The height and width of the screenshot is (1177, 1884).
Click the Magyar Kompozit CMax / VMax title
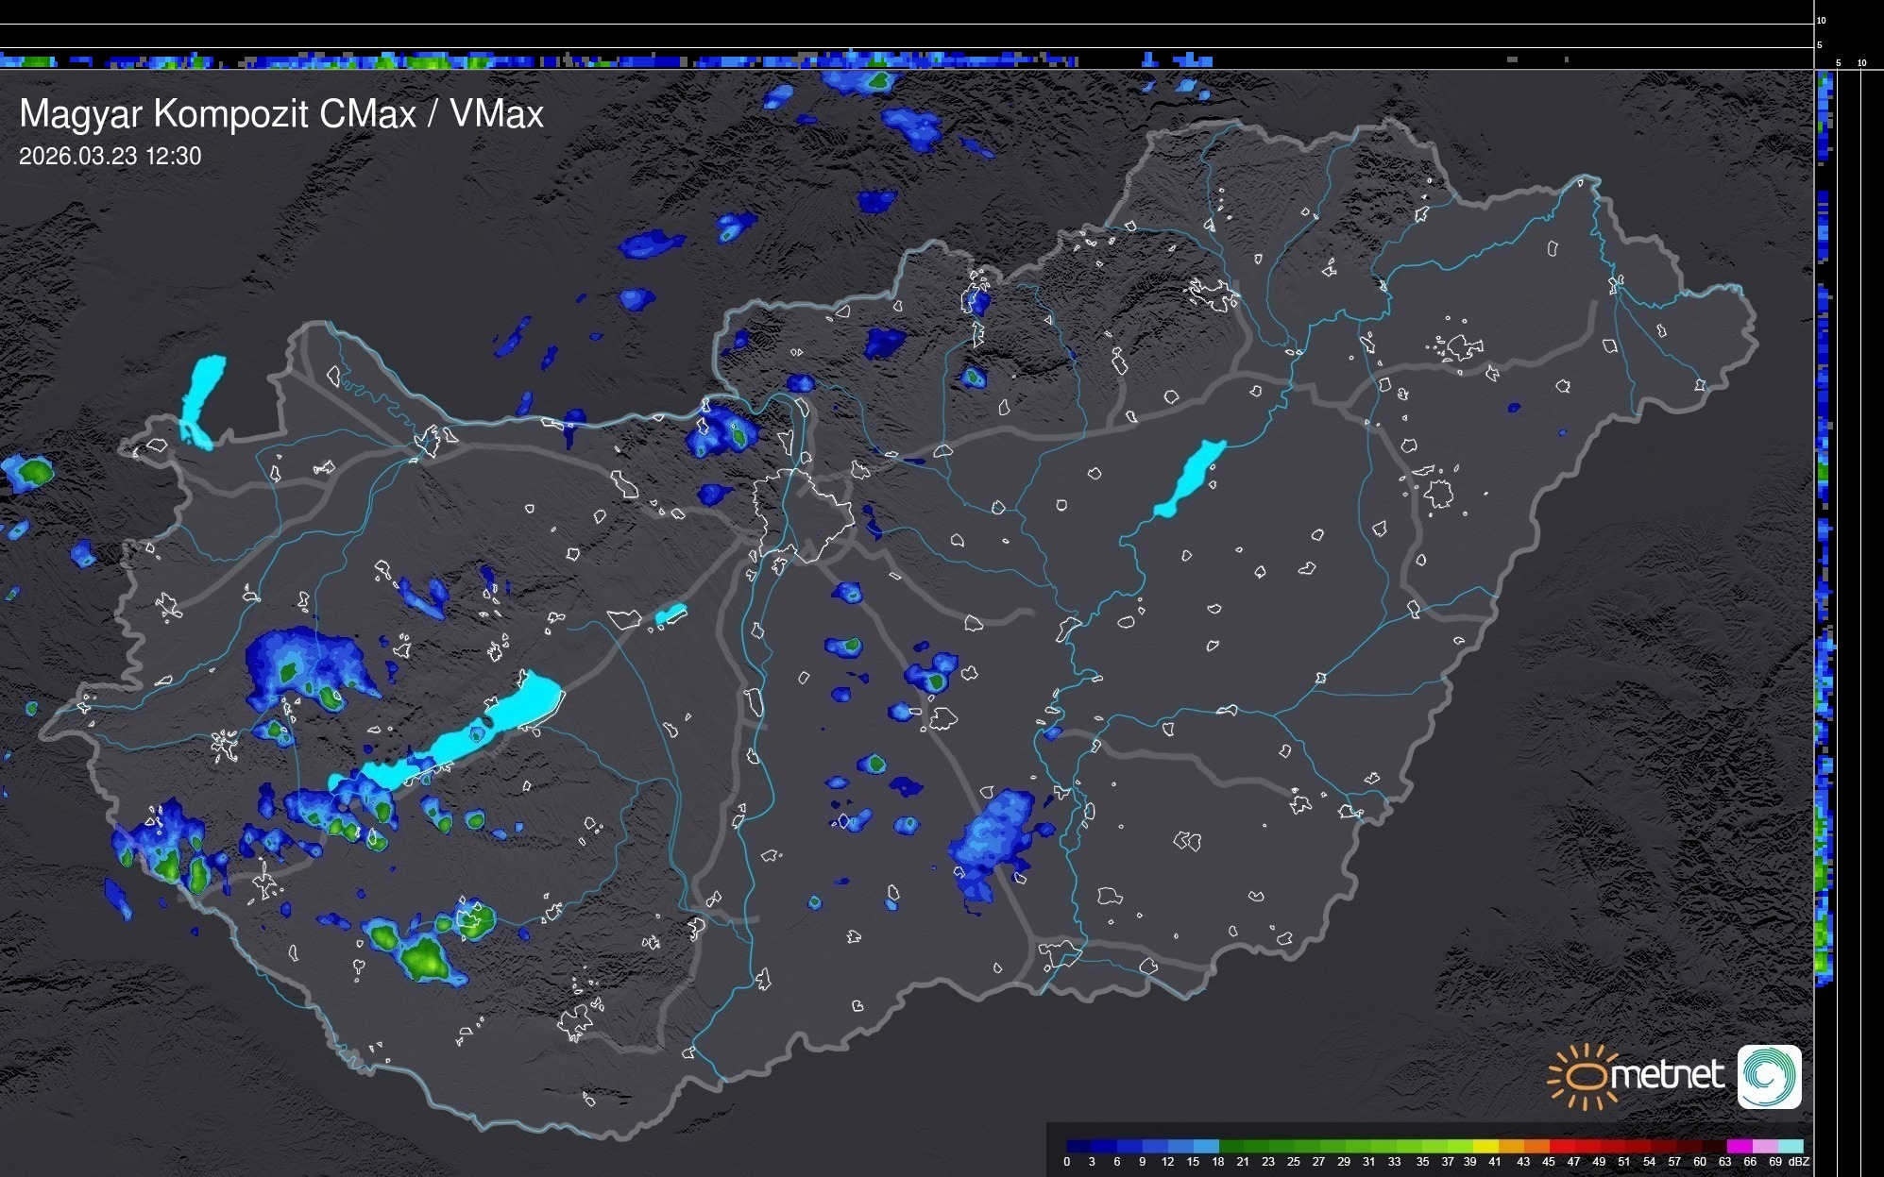point(281,114)
